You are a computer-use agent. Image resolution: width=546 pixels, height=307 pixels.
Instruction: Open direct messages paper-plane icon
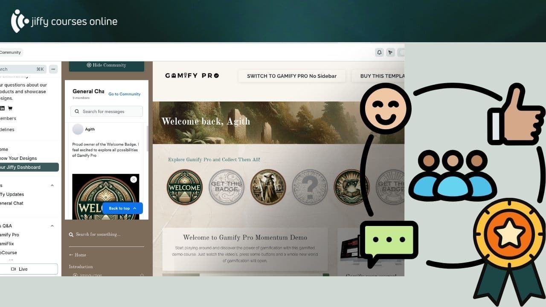(390, 52)
